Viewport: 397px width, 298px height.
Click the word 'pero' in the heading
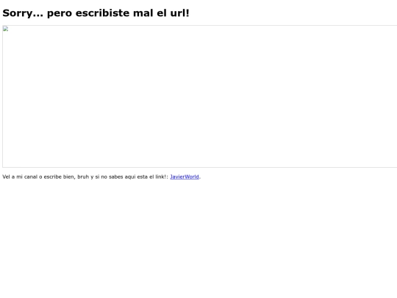[x=60, y=14]
